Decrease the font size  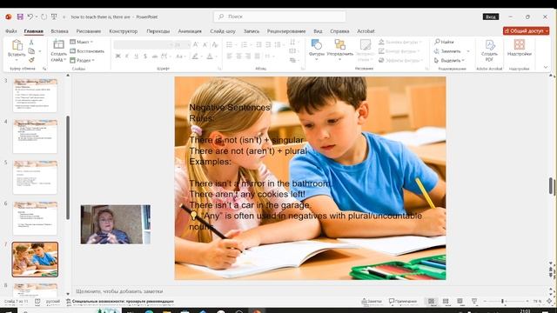coord(205,44)
